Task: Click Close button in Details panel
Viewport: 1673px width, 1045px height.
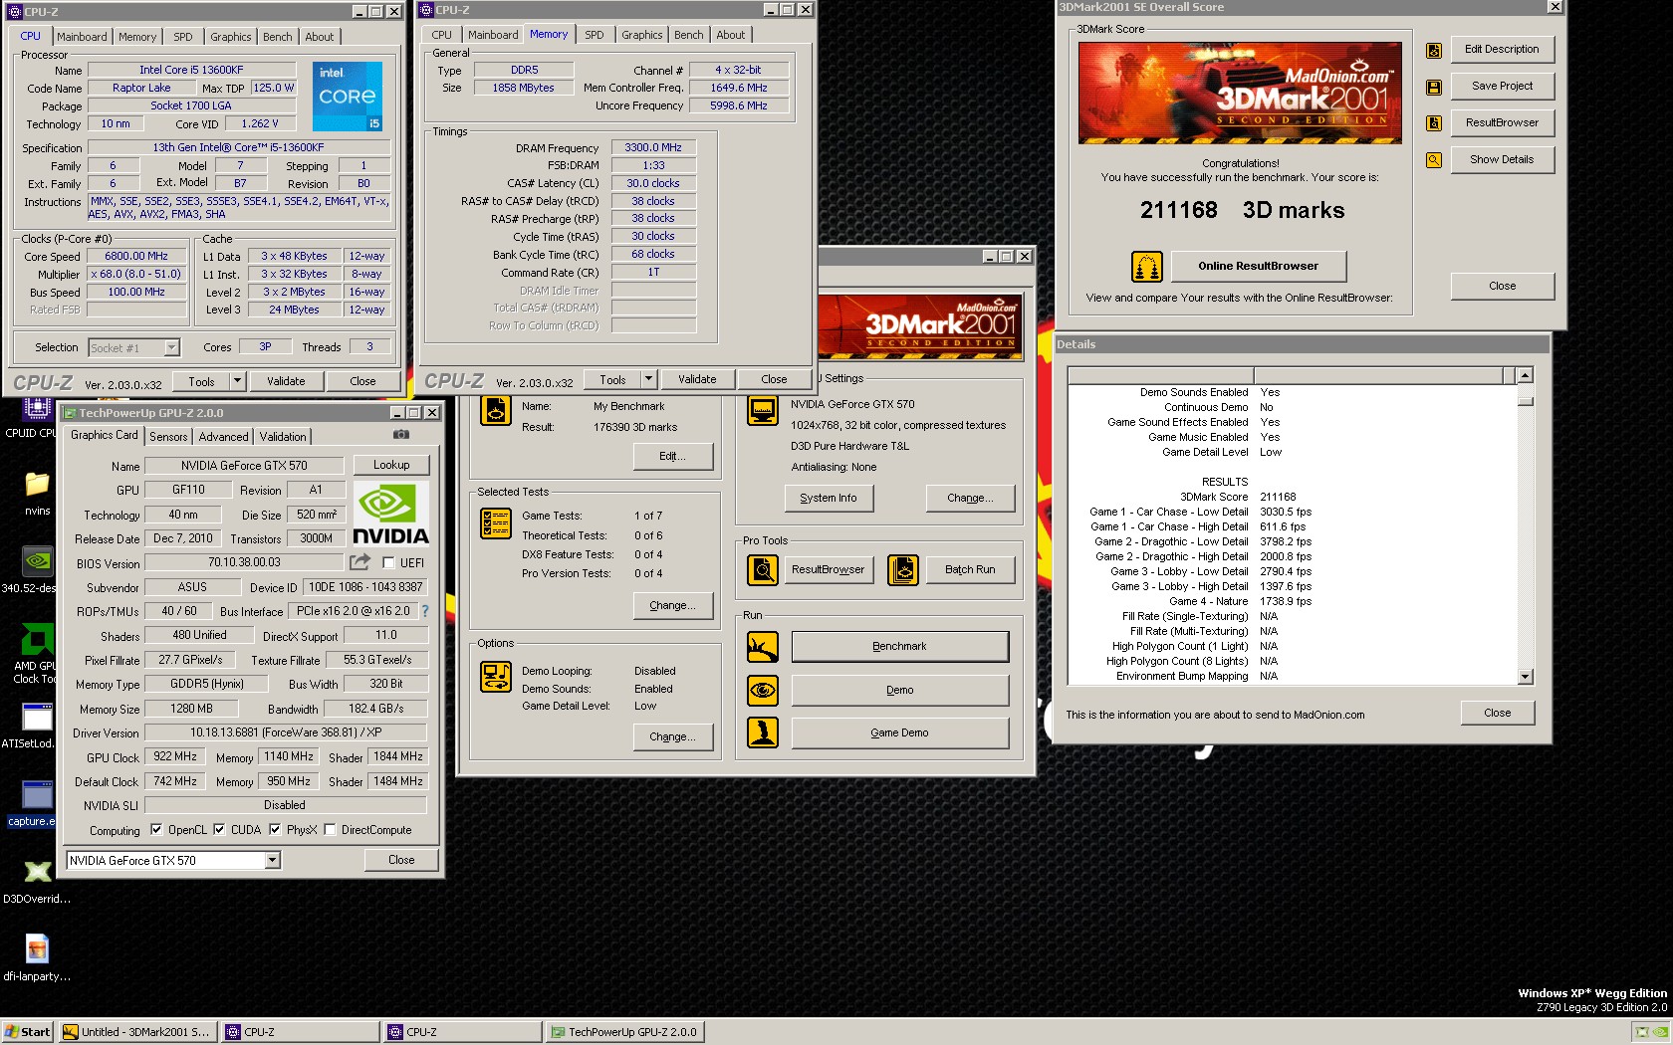Action: 1497,714
